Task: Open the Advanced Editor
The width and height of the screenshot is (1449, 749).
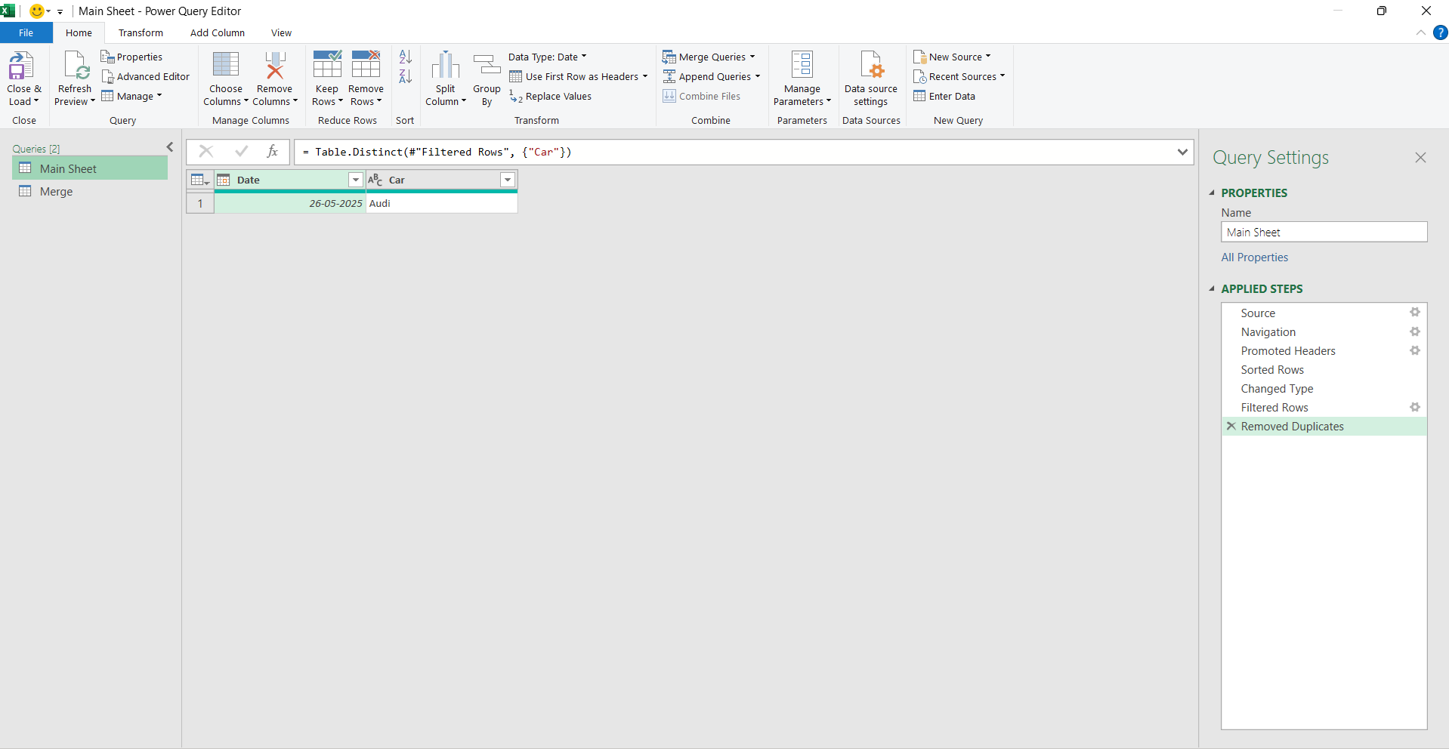Action: pos(146,76)
